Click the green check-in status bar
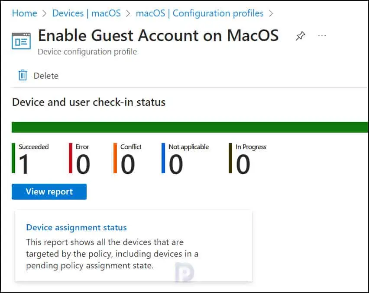 coord(190,127)
